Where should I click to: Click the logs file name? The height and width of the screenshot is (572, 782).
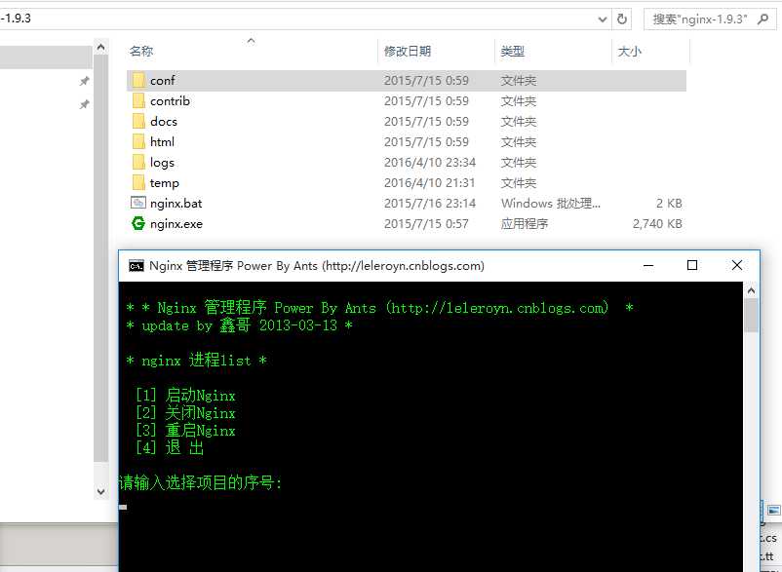(162, 163)
